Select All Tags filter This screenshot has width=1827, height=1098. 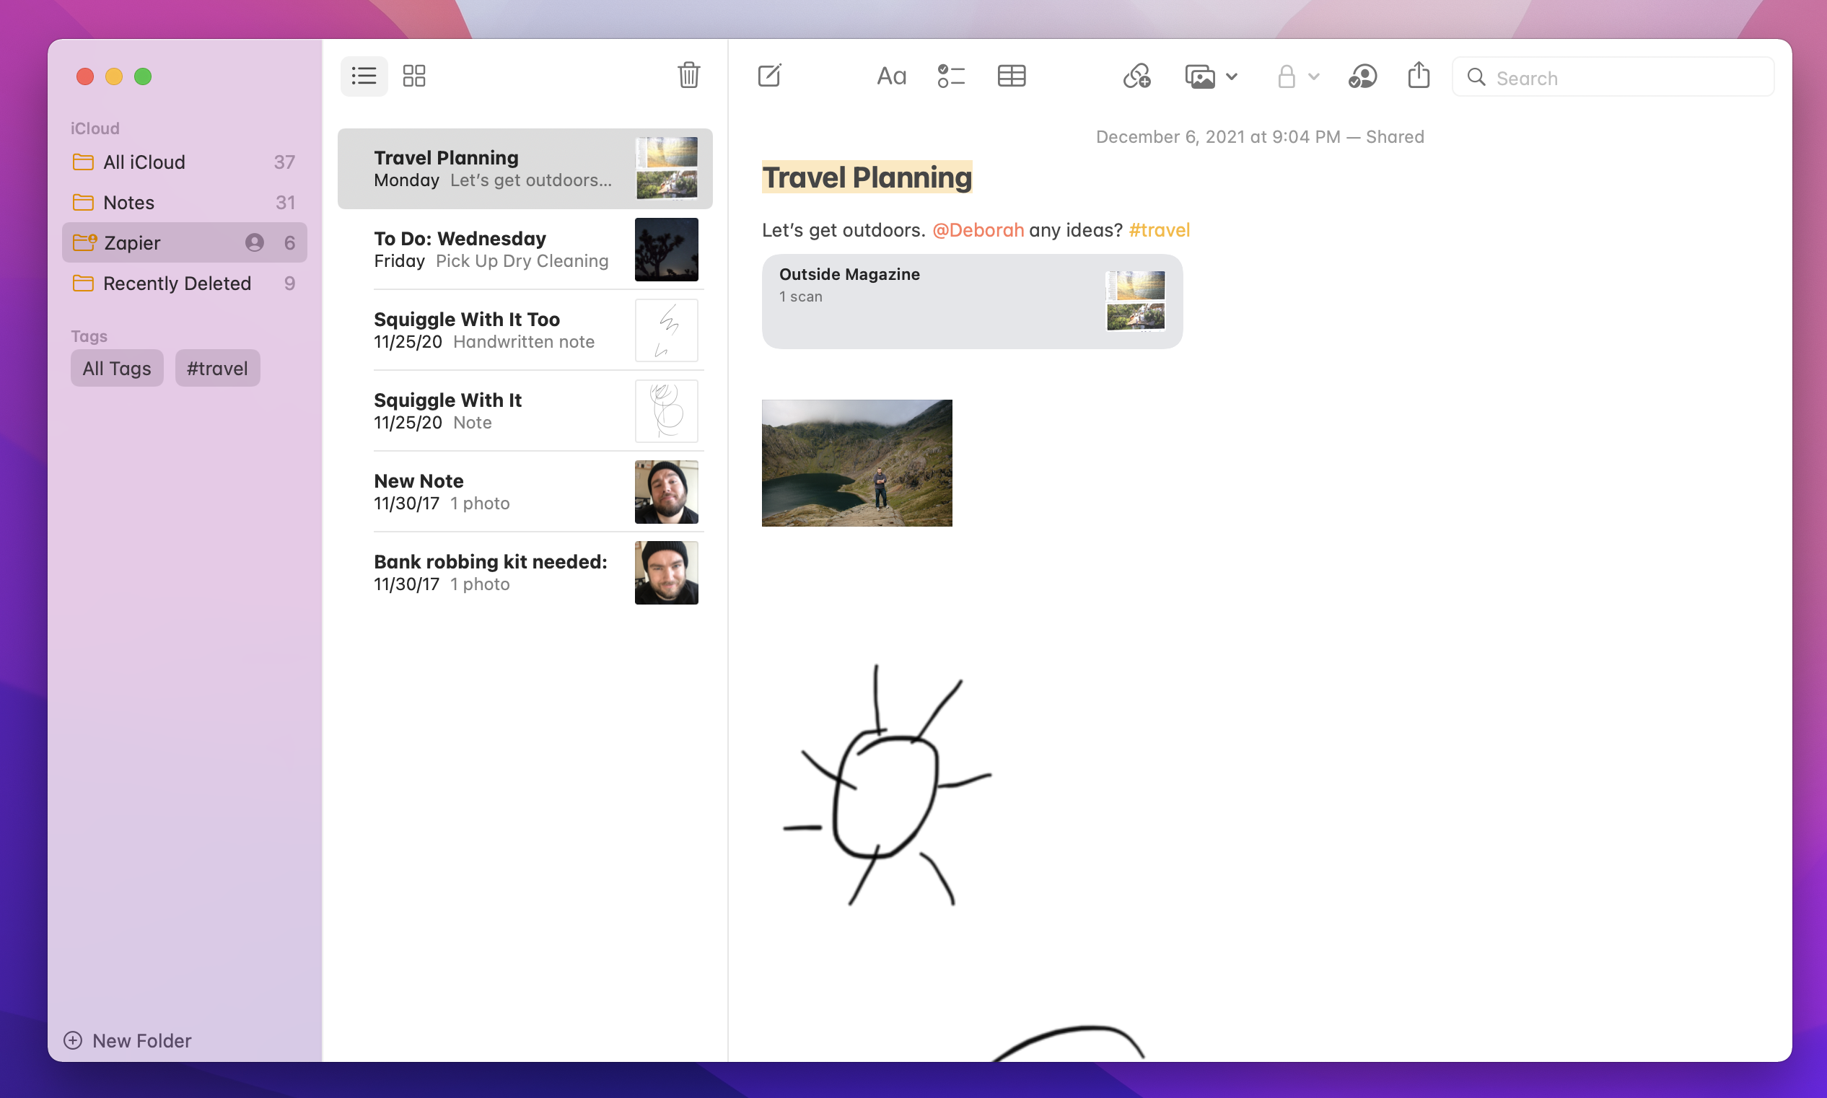tap(116, 366)
